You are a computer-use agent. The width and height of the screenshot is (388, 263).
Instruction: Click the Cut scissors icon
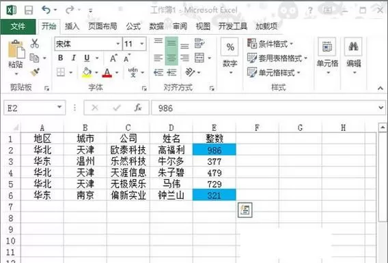coord(35,44)
